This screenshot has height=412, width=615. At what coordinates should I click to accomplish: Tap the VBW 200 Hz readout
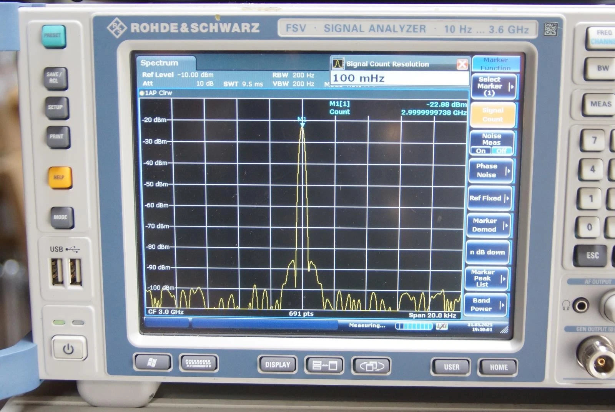[293, 84]
